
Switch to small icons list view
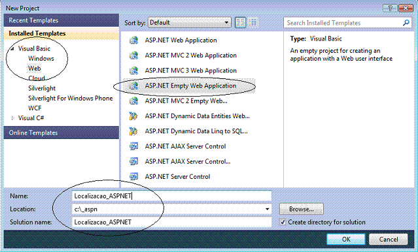[x=253, y=23]
